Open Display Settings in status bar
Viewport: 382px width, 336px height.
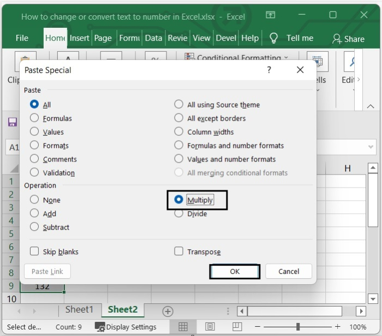126,327
